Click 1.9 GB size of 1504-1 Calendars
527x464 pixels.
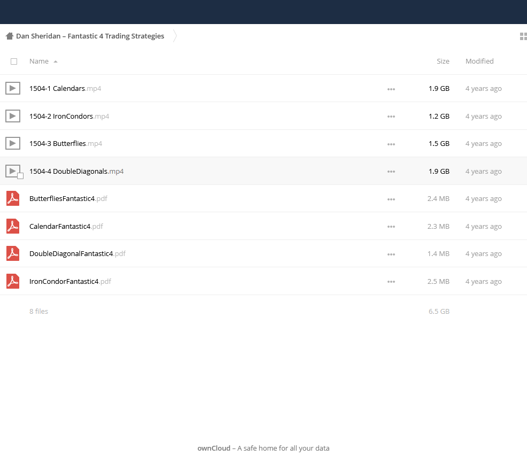pos(439,88)
